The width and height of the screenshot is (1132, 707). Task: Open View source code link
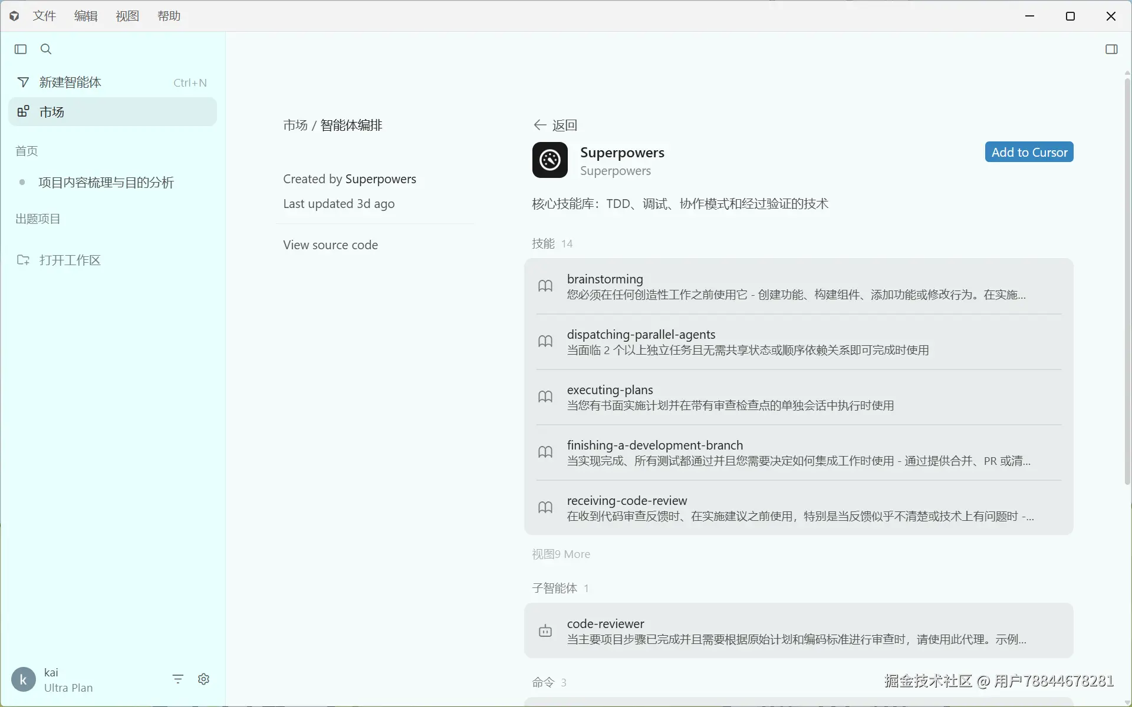coord(331,245)
